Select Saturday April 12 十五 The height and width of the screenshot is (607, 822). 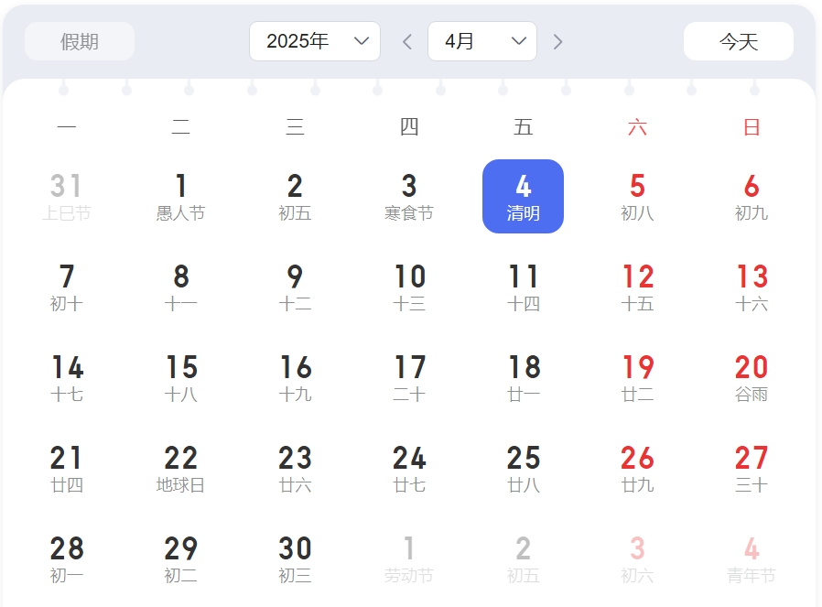(x=637, y=287)
